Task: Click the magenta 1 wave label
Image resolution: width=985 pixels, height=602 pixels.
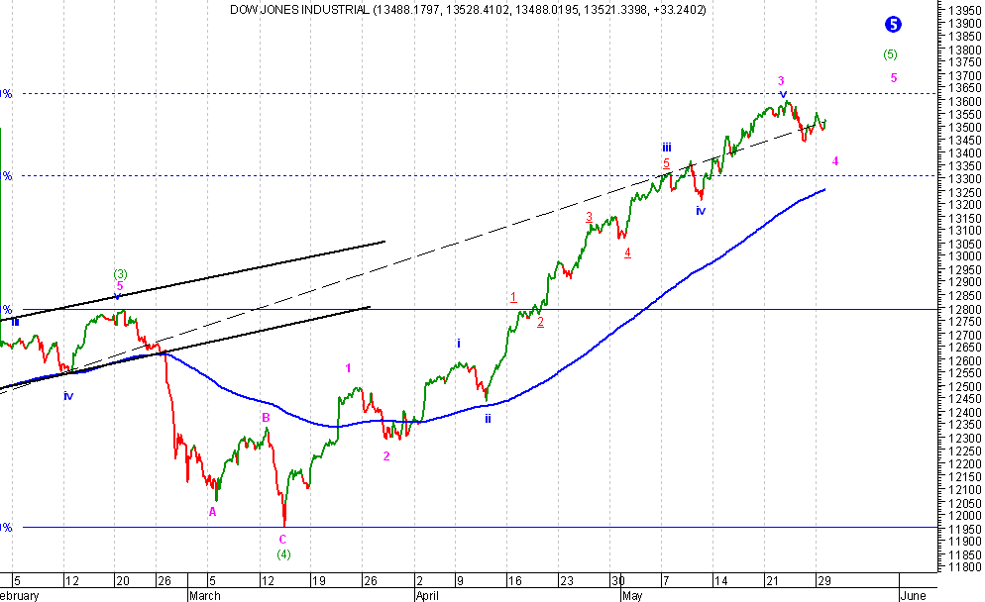Action: point(348,368)
